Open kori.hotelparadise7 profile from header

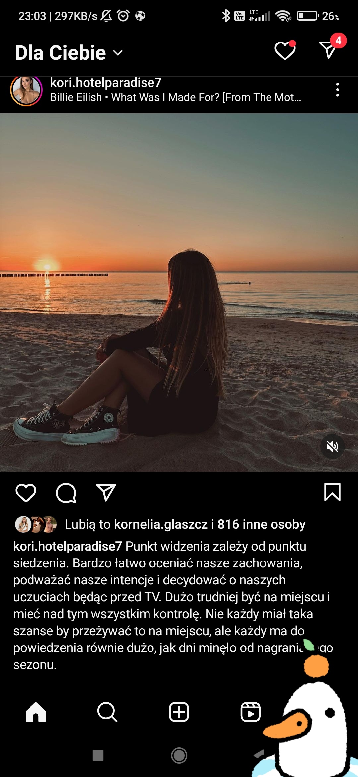106,83
